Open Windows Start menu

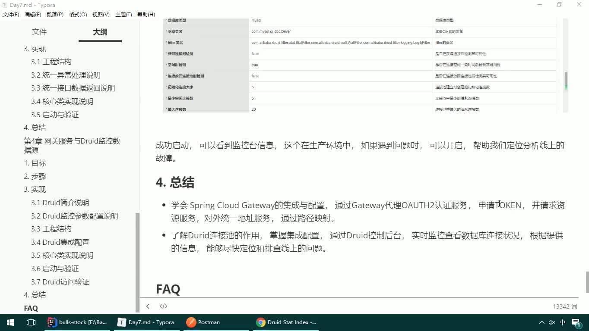pyautogui.click(x=10, y=322)
